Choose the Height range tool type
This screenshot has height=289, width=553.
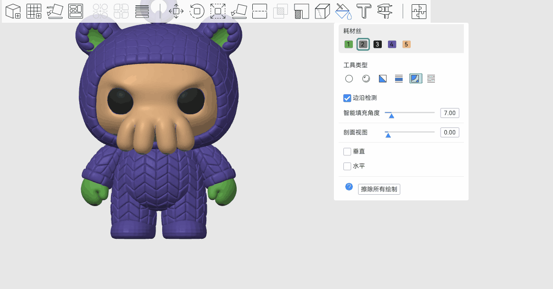[x=399, y=79]
